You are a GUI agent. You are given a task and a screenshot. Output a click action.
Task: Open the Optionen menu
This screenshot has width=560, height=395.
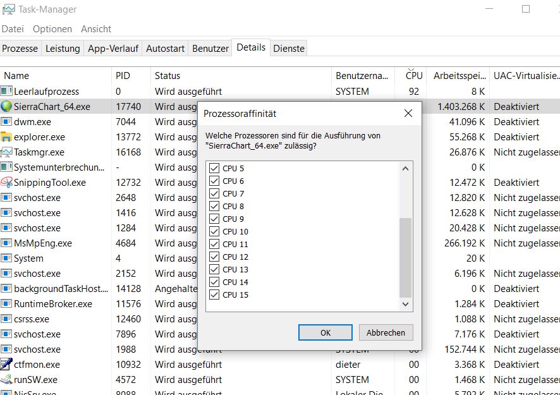point(52,29)
